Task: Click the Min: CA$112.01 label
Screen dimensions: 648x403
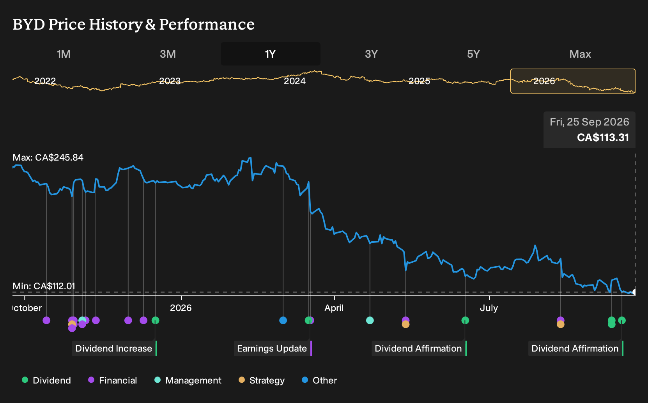Action: coord(44,286)
